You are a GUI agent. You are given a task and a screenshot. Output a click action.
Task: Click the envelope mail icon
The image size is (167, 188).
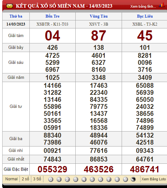click(10, 6)
